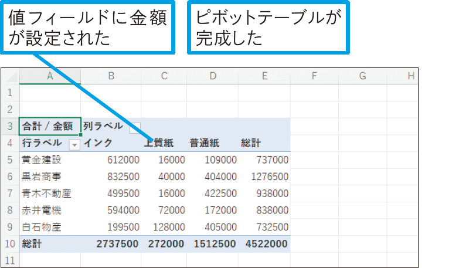Select column A header

50,76
